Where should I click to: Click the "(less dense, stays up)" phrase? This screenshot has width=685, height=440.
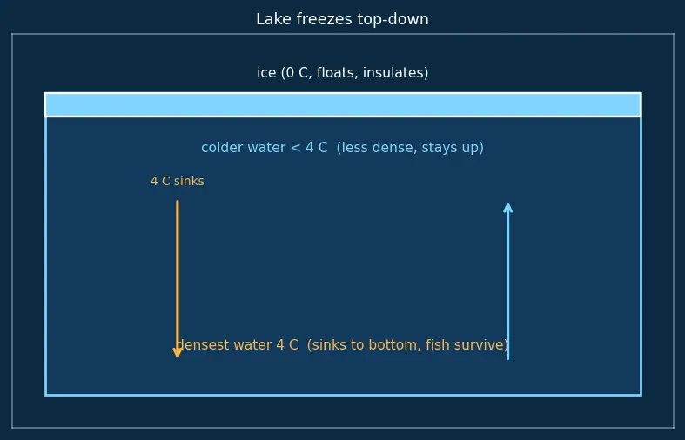tap(410, 148)
